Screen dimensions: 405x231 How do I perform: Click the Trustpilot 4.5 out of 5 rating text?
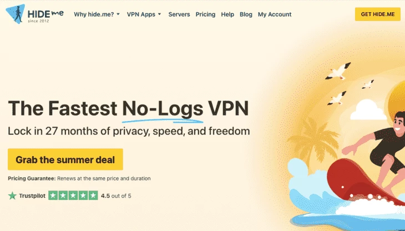tap(116, 196)
